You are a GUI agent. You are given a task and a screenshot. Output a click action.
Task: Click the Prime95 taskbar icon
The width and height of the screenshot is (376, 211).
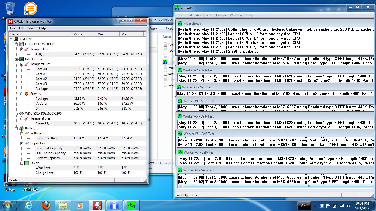pos(131,206)
